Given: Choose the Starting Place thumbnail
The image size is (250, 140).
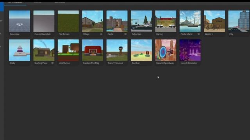Looking at the screenshot, I should click(x=44, y=50).
